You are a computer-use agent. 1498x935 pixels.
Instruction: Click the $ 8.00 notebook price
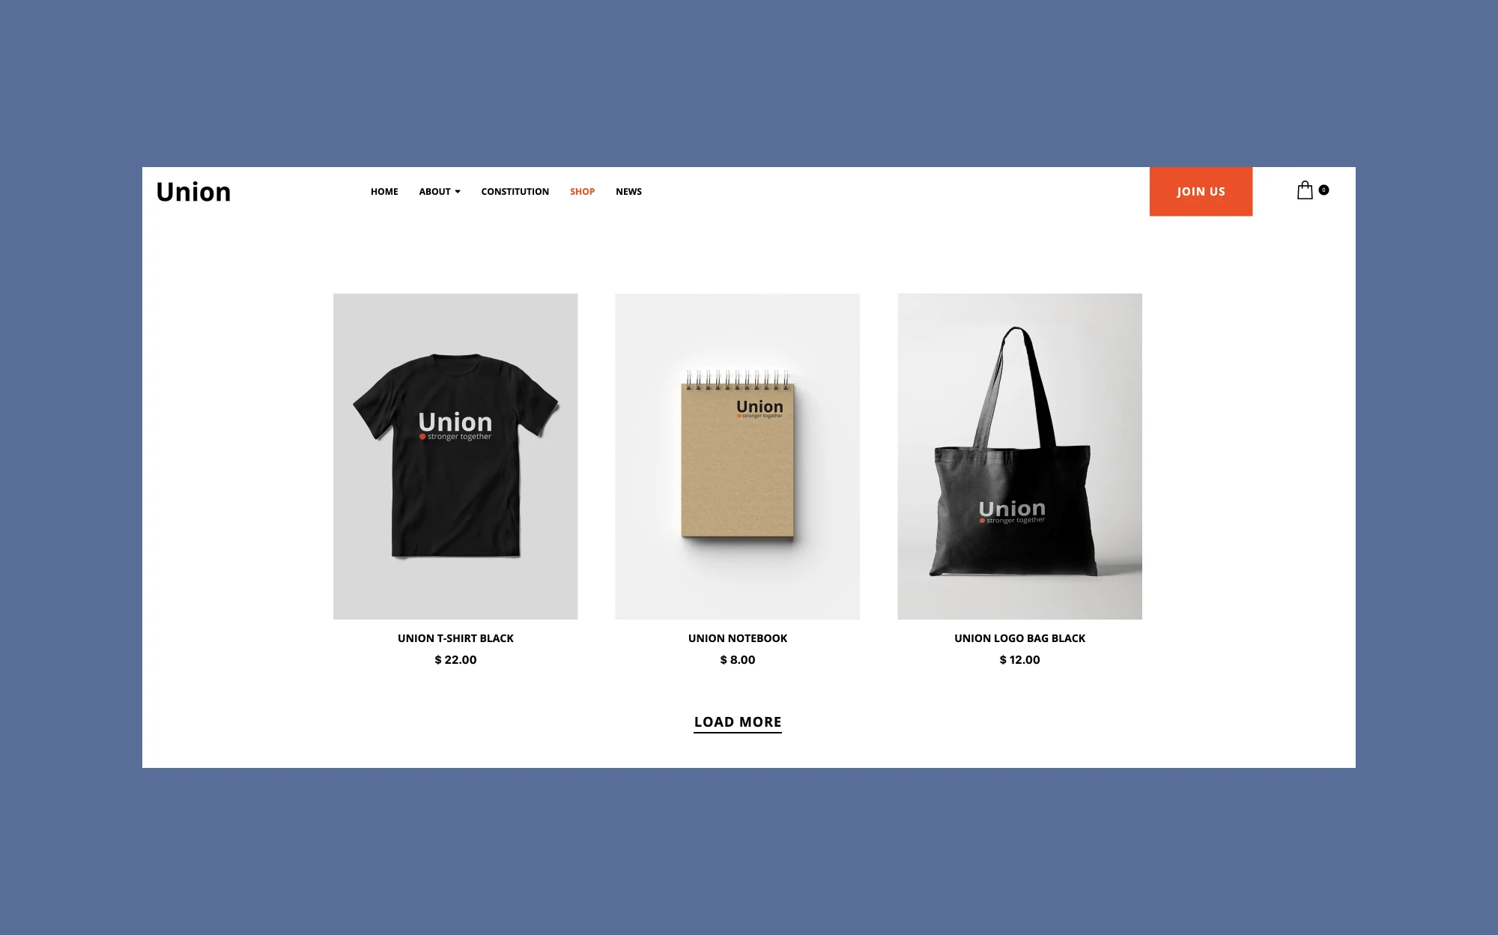click(738, 660)
